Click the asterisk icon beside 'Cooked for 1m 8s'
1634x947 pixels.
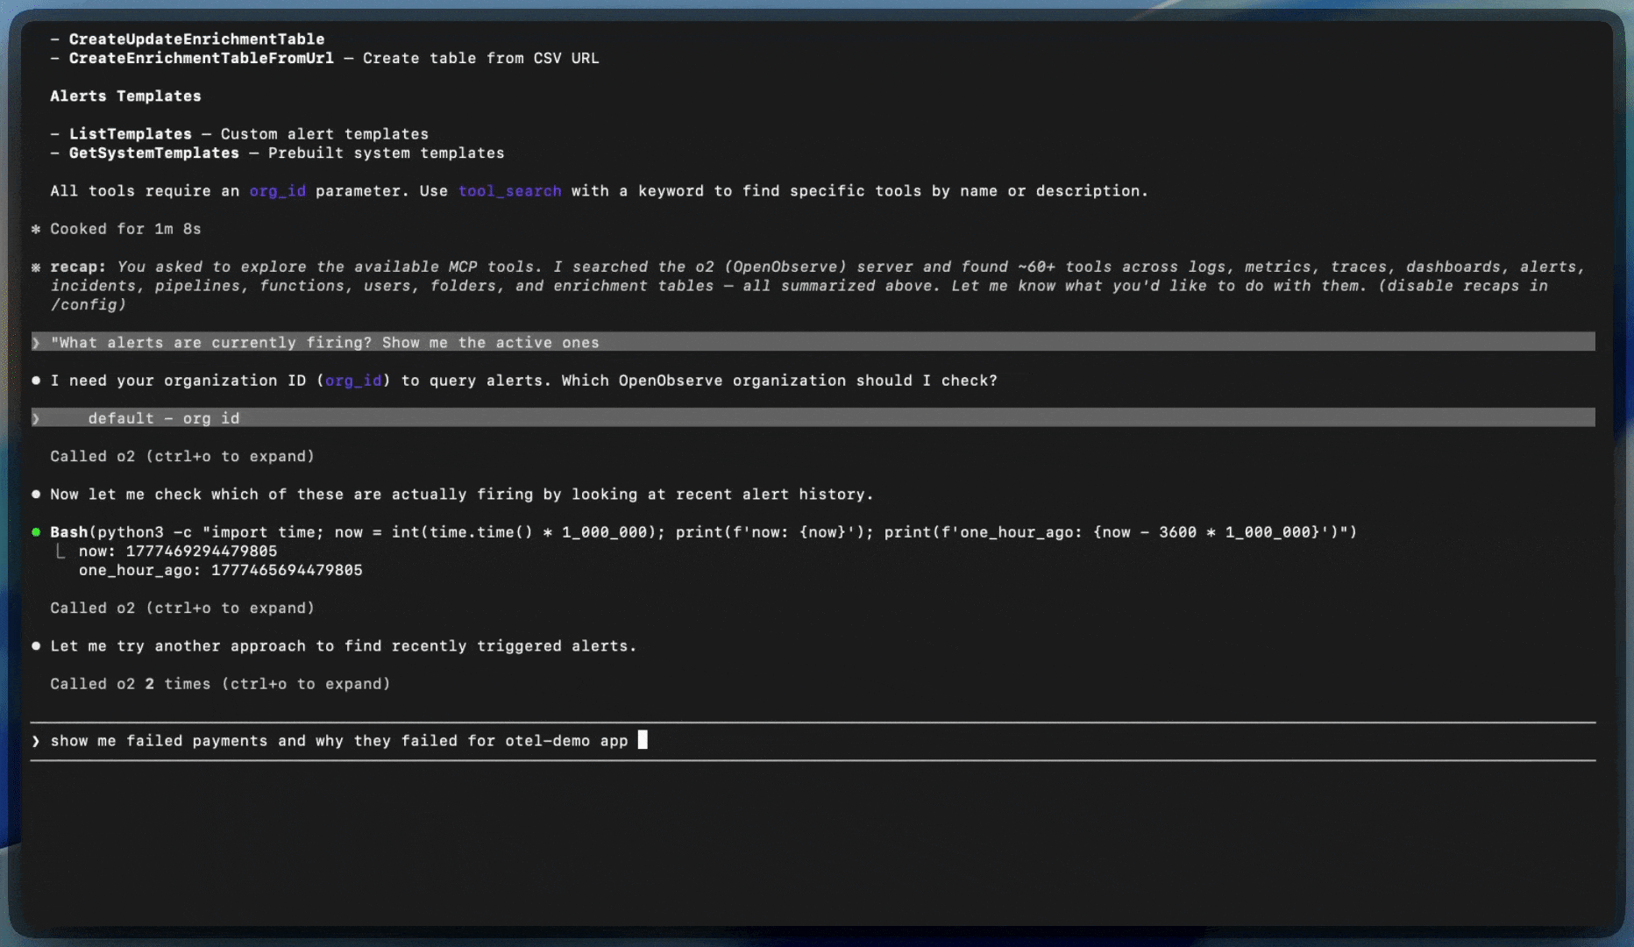coord(36,229)
